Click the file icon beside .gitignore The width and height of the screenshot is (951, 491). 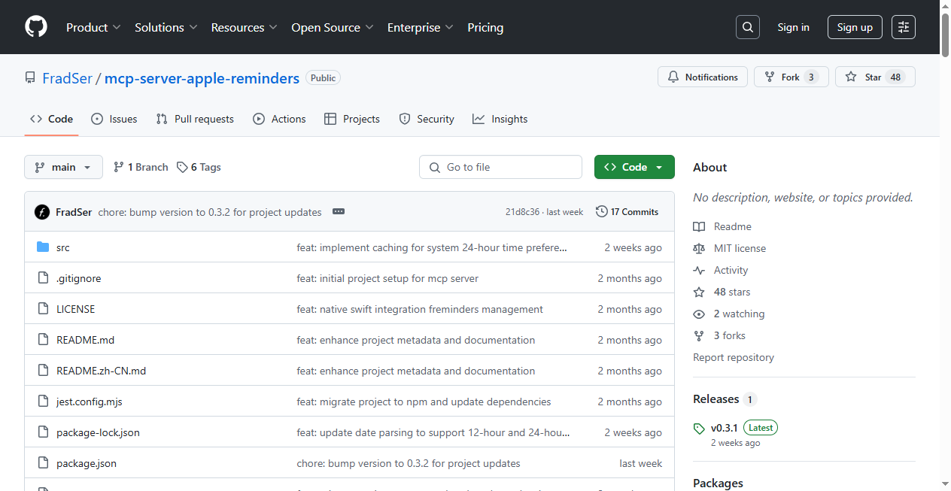[43, 278]
